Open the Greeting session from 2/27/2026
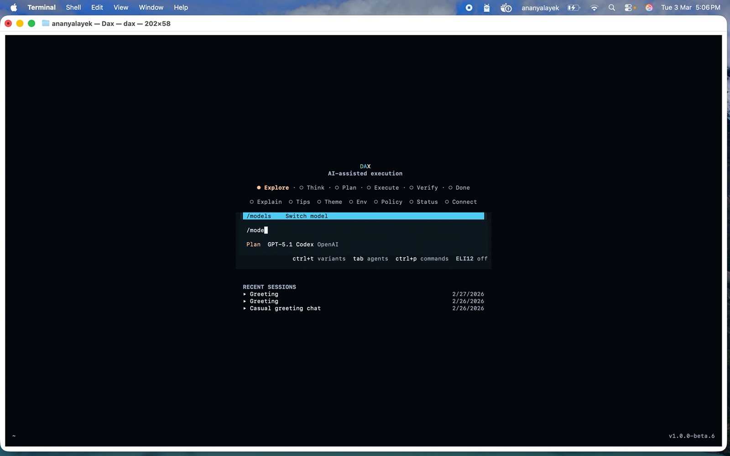The image size is (730, 456). [363, 294]
